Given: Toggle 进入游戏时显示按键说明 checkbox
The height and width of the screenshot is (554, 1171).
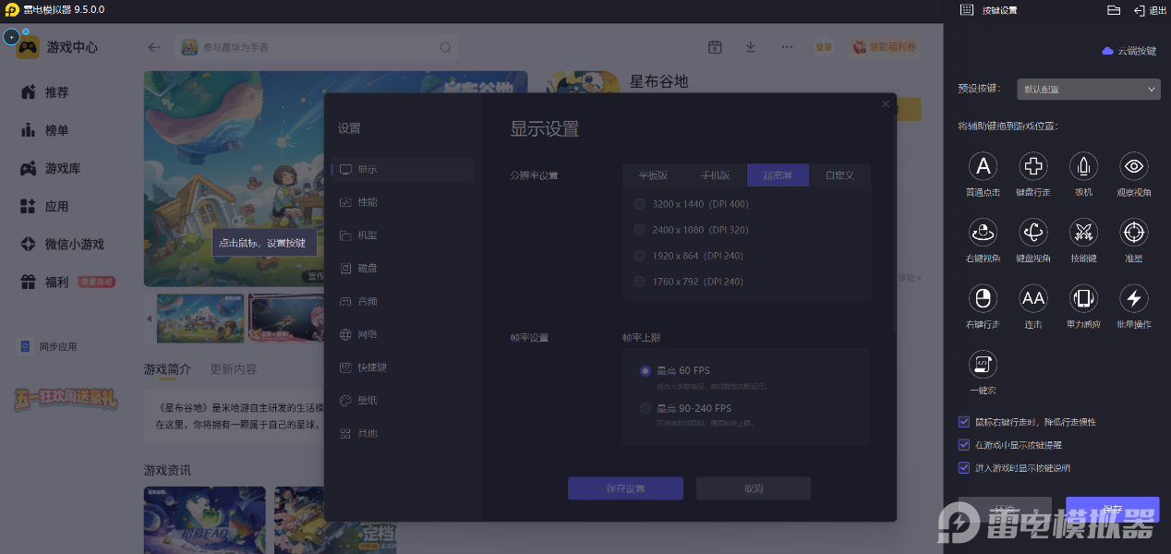Looking at the screenshot, I should (964, 468).
